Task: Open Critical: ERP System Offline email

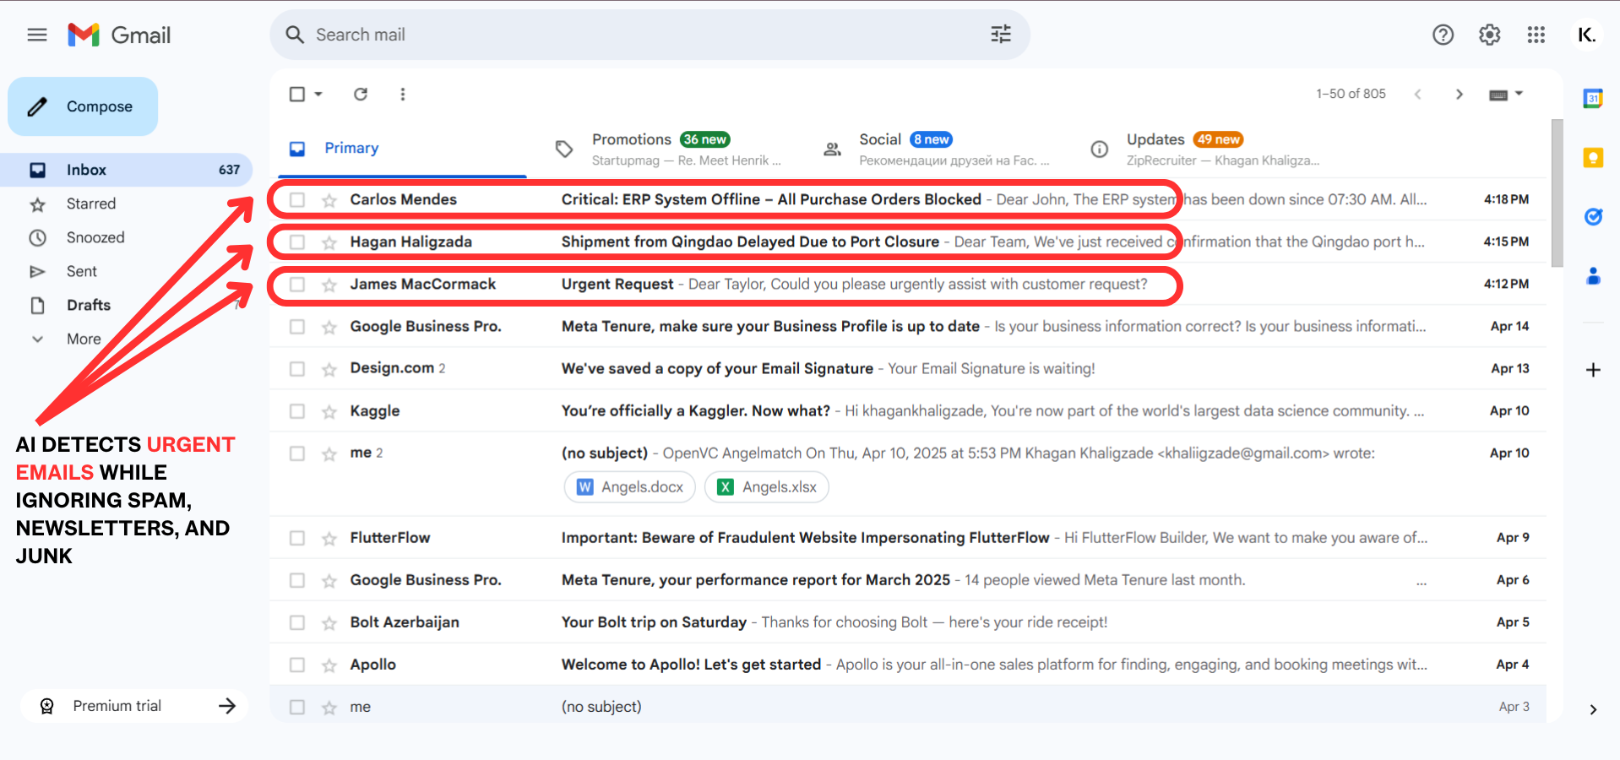Action: pos(908,200)
